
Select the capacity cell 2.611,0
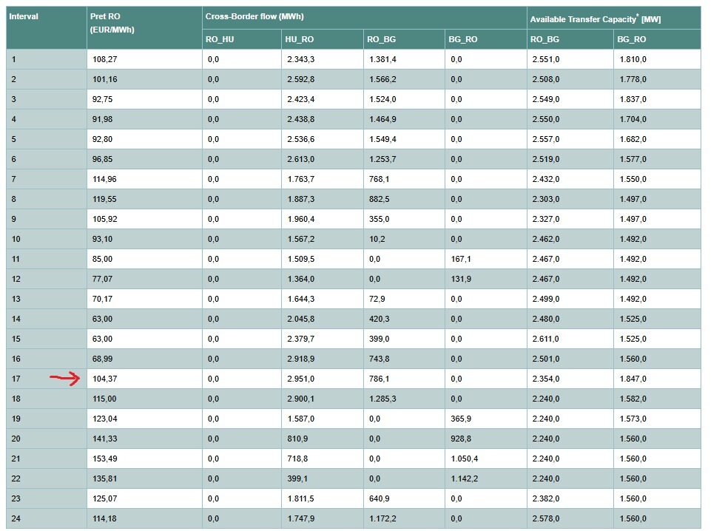(545, 339)
